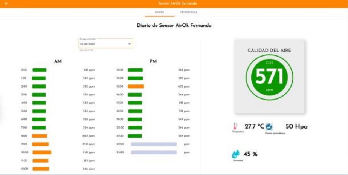Switch to the DIARIO tab

pyautogui.click(x=159, y=12)
